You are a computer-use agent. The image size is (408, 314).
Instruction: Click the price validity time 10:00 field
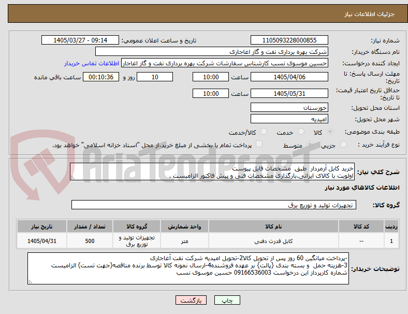point(211,93)
